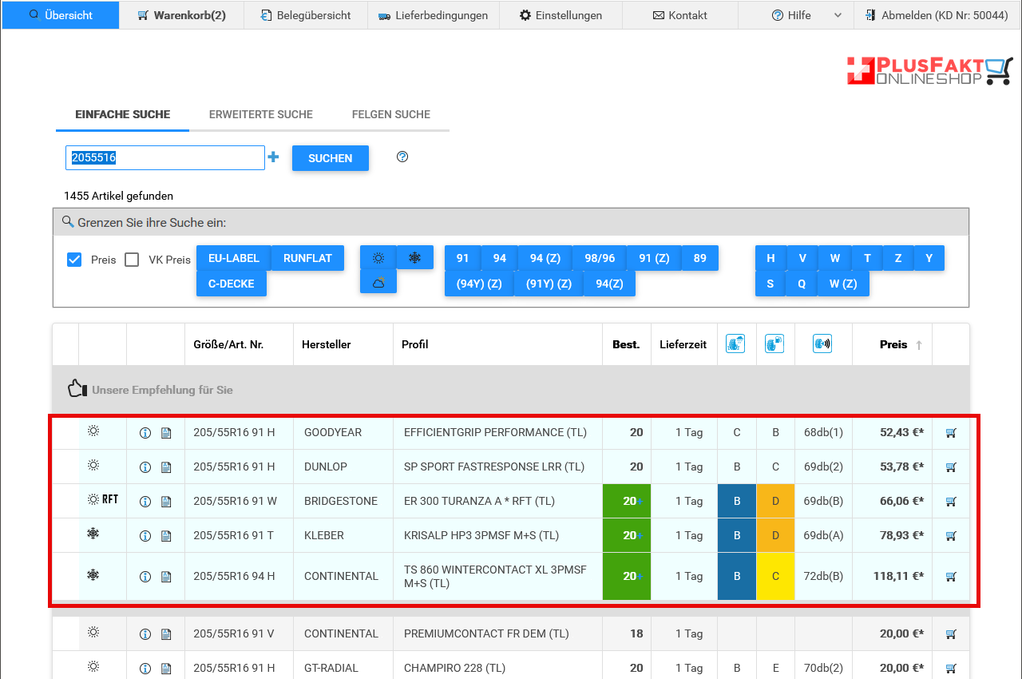Open info icon for CONTINENTAL TS 860 row
Image resolution: width=1022 pixels, height=679 pixels.
tap(145, 577)
